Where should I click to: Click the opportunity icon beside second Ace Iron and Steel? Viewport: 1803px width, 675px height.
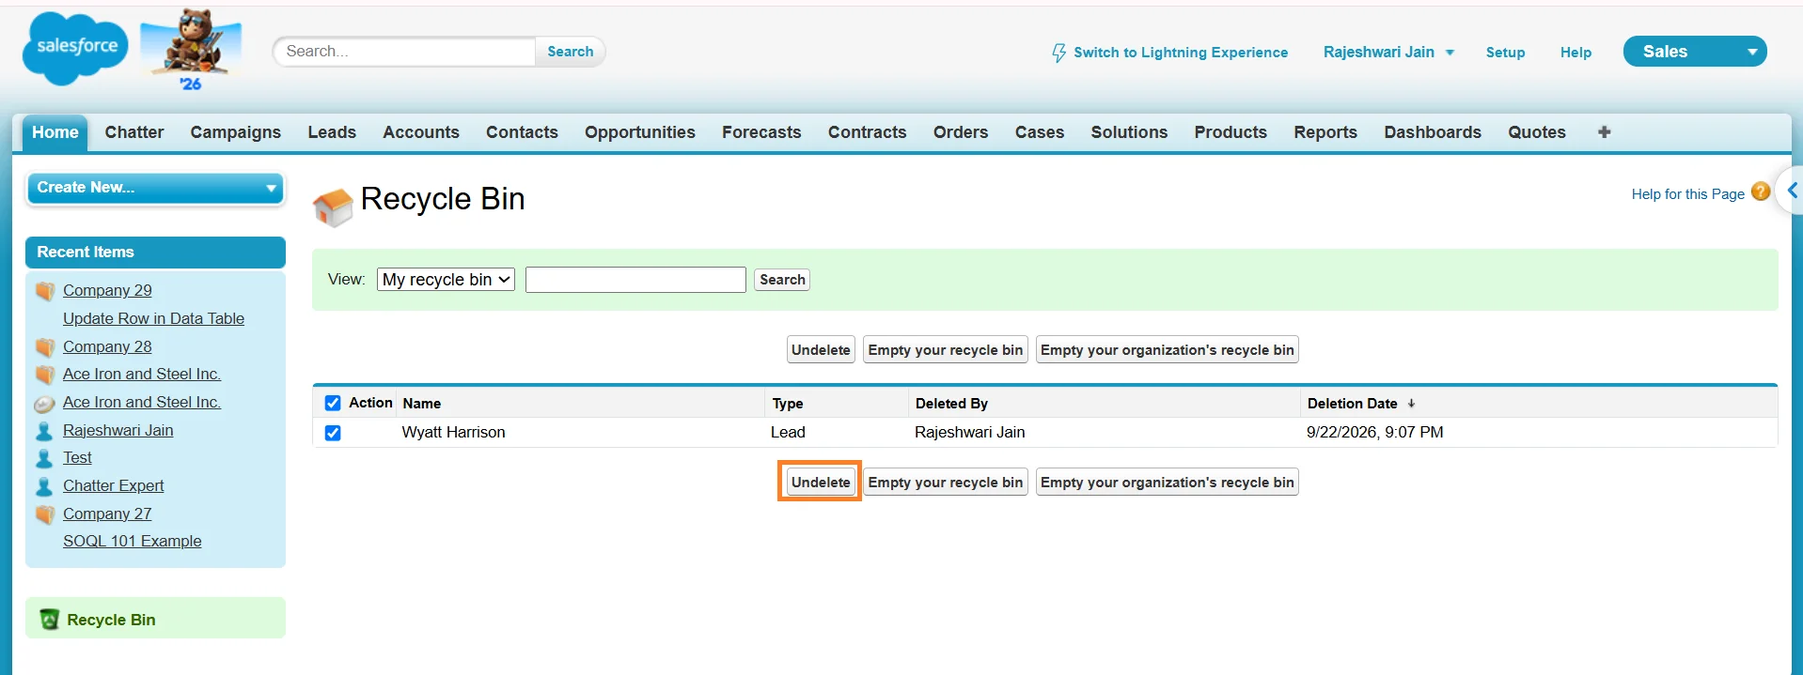click(44, 404)
